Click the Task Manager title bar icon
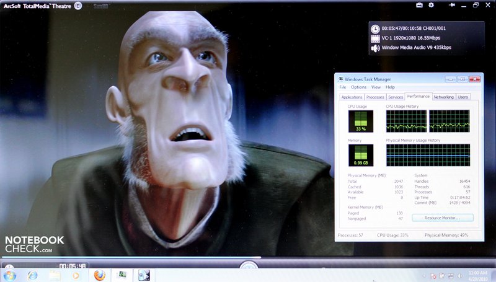 [x=340, y=79]
